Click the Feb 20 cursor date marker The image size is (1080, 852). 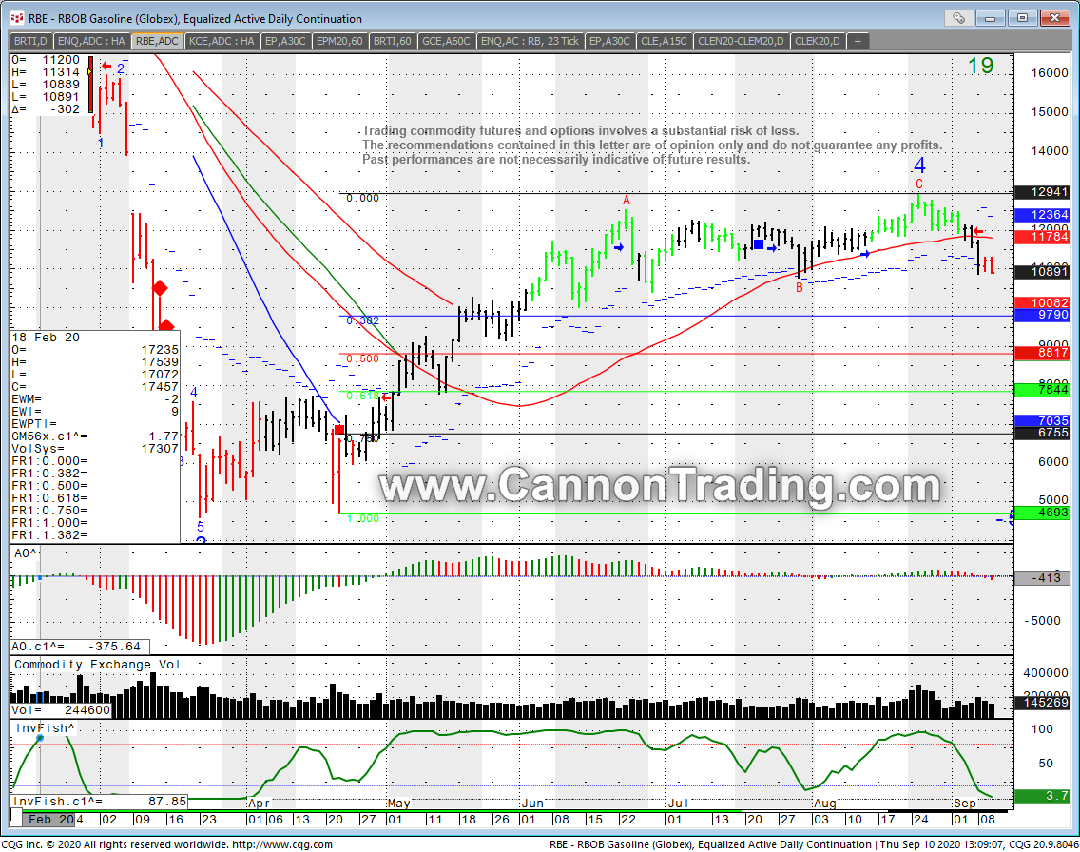pyautogui.click(x=48, y=820)
